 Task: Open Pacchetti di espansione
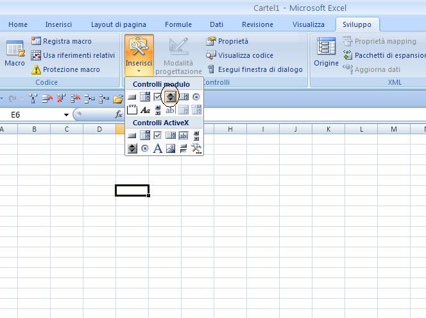click(x=384, y=55)
